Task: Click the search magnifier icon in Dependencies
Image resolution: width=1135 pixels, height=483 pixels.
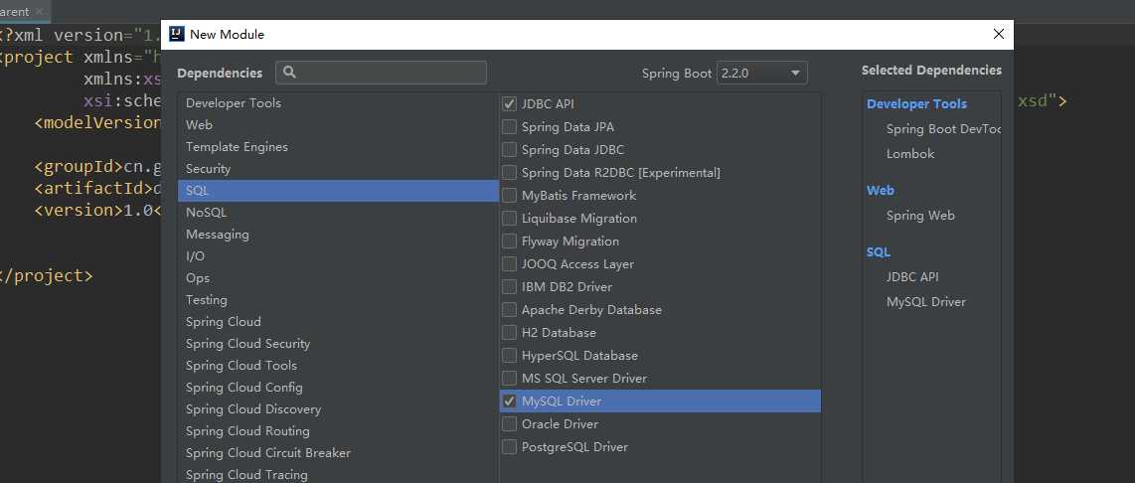Action: pos(289,73)
